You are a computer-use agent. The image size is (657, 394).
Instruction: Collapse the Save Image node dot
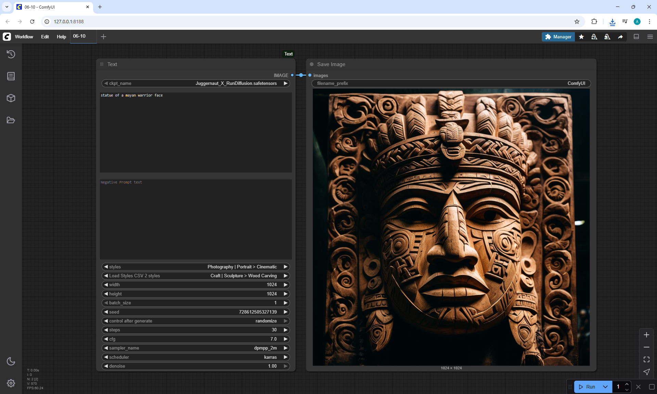pos(312,64)
